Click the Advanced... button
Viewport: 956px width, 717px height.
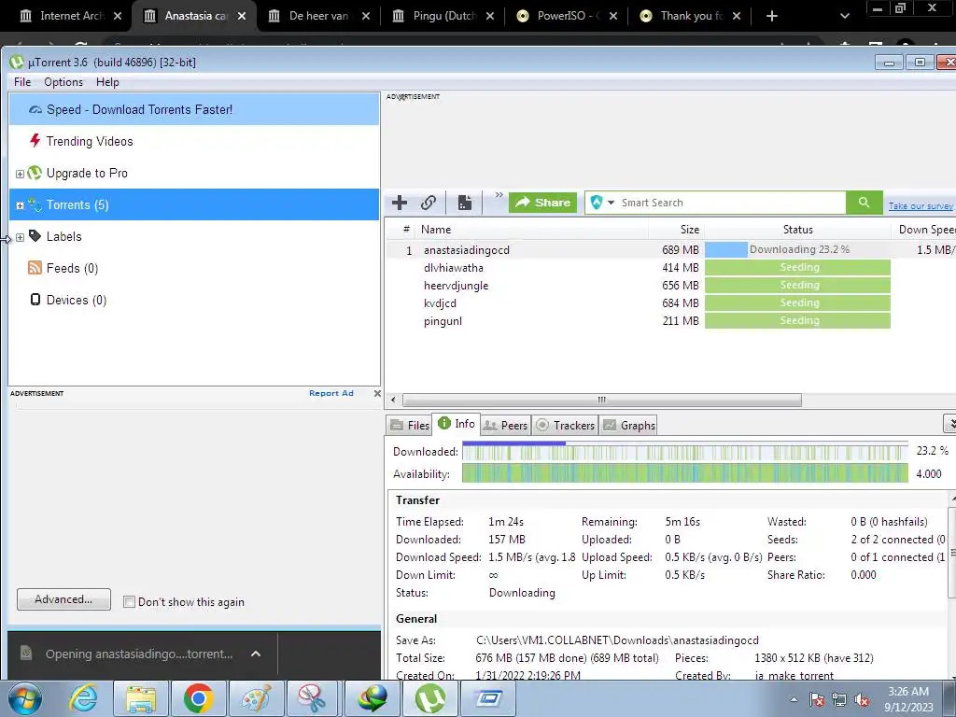pos(64,599)
